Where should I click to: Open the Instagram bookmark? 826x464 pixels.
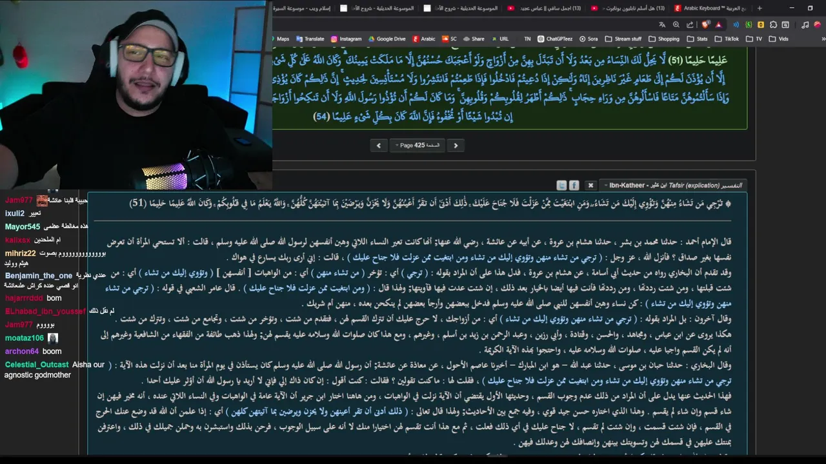click(x=347, y=39)
